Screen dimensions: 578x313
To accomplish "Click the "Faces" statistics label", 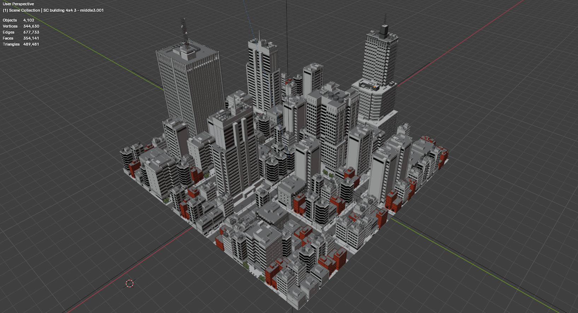I will point(8,38).
